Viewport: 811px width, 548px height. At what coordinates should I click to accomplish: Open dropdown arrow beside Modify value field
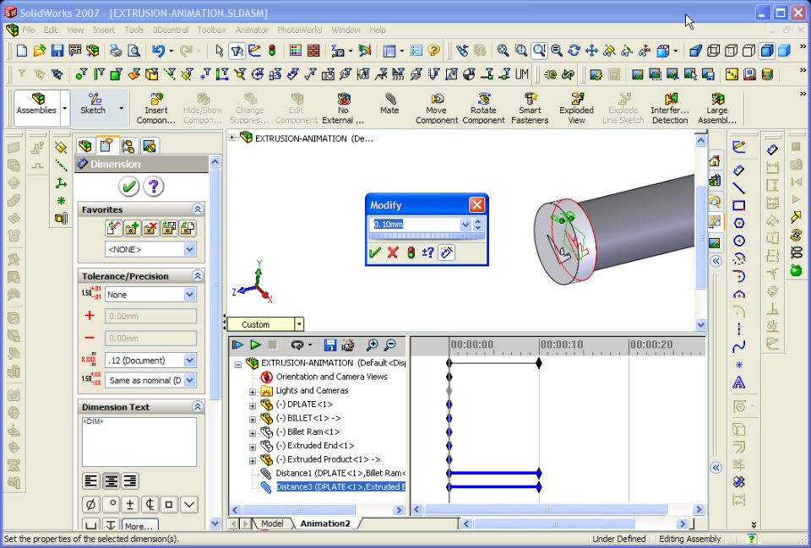coord(465,225)
